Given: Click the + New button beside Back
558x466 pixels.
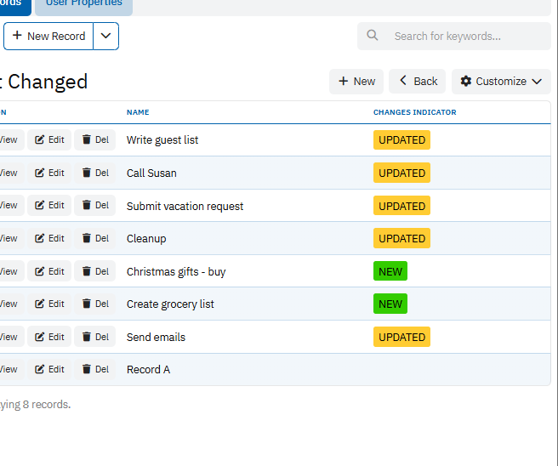Looking at the screenshot, I should click(x=356, y=82).
